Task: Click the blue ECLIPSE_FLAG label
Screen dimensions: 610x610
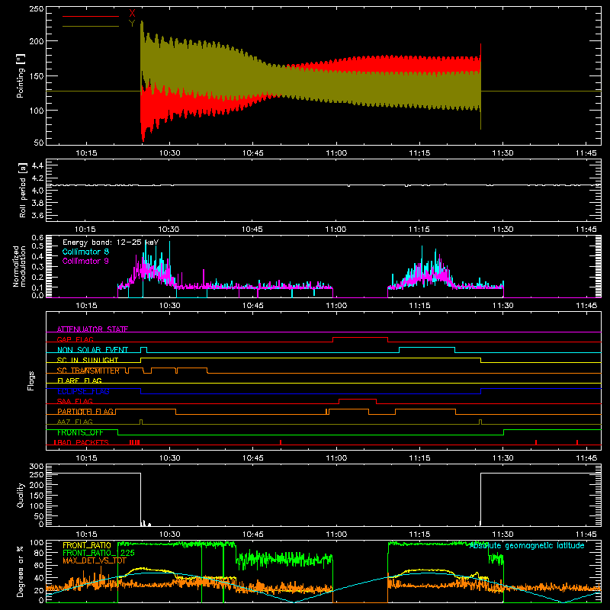Action: click(83, 391)
